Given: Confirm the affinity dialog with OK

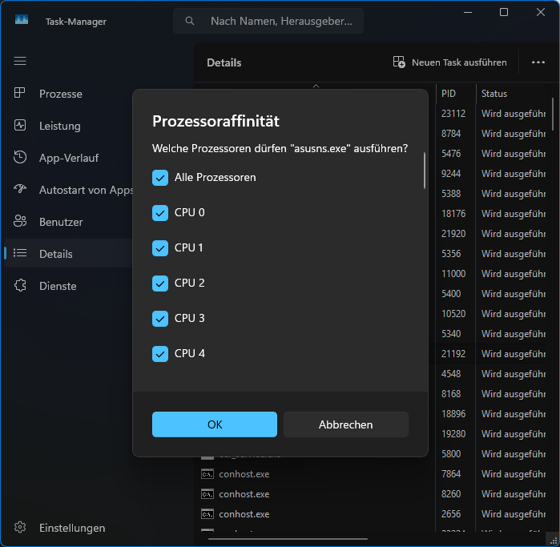Looking at the screenshot, I should [215, 424].
